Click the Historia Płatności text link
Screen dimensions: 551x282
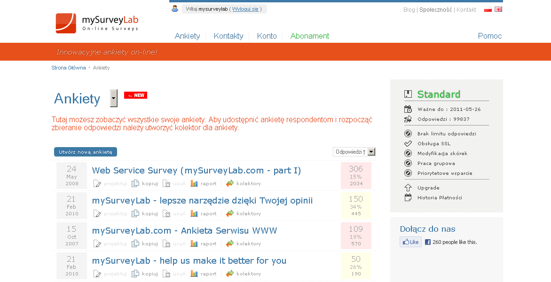pyautogui.click(x=440, y=198)
